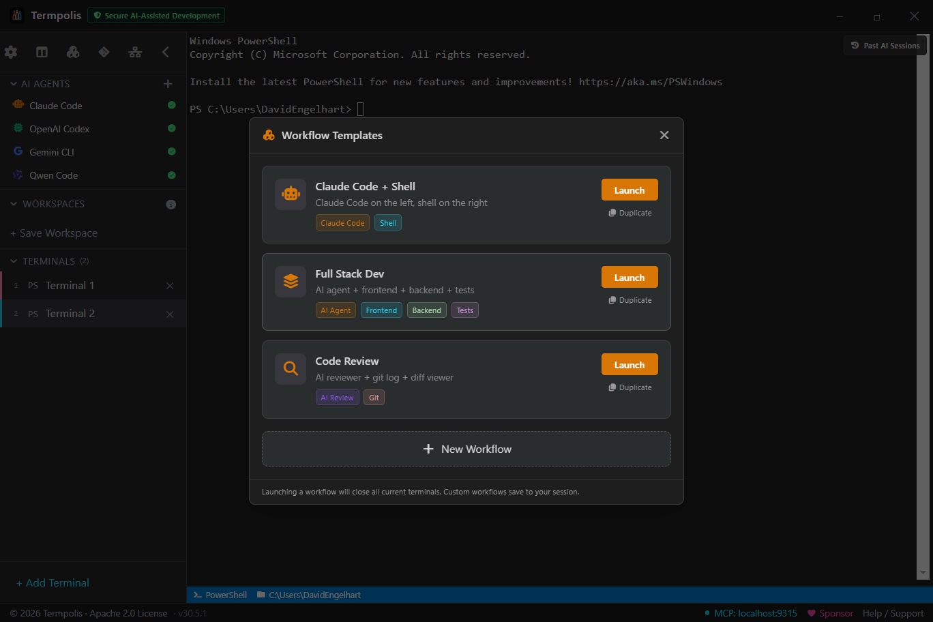Image resolution: width=933 pixels, height=622 pixels.
Task: Click Claude Code green status checkmark
Action: (172, 105)
